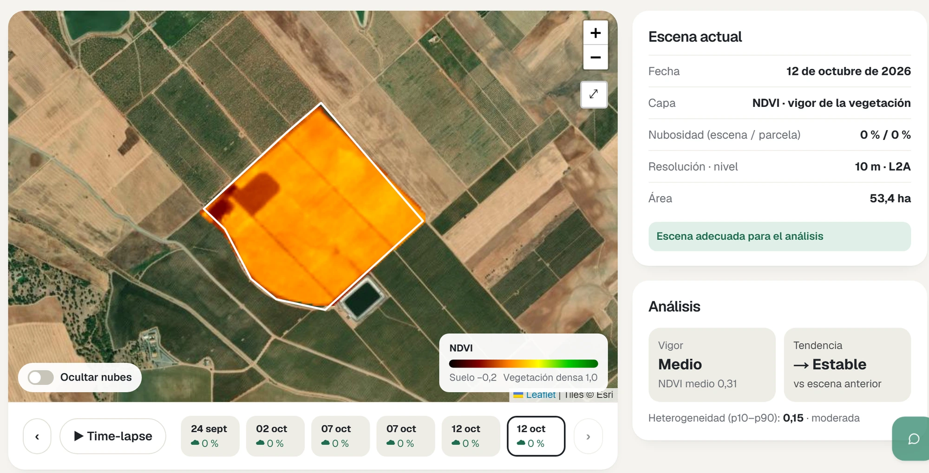Start the Time-lapse playback
This screenshot has height=473, width=929.
pyautogui.click(x=113, y=436)
